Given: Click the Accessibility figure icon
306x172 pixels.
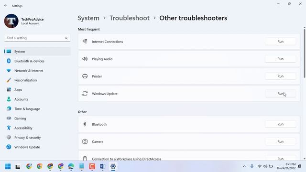Looking at the screenshot, I should (9, 128).
